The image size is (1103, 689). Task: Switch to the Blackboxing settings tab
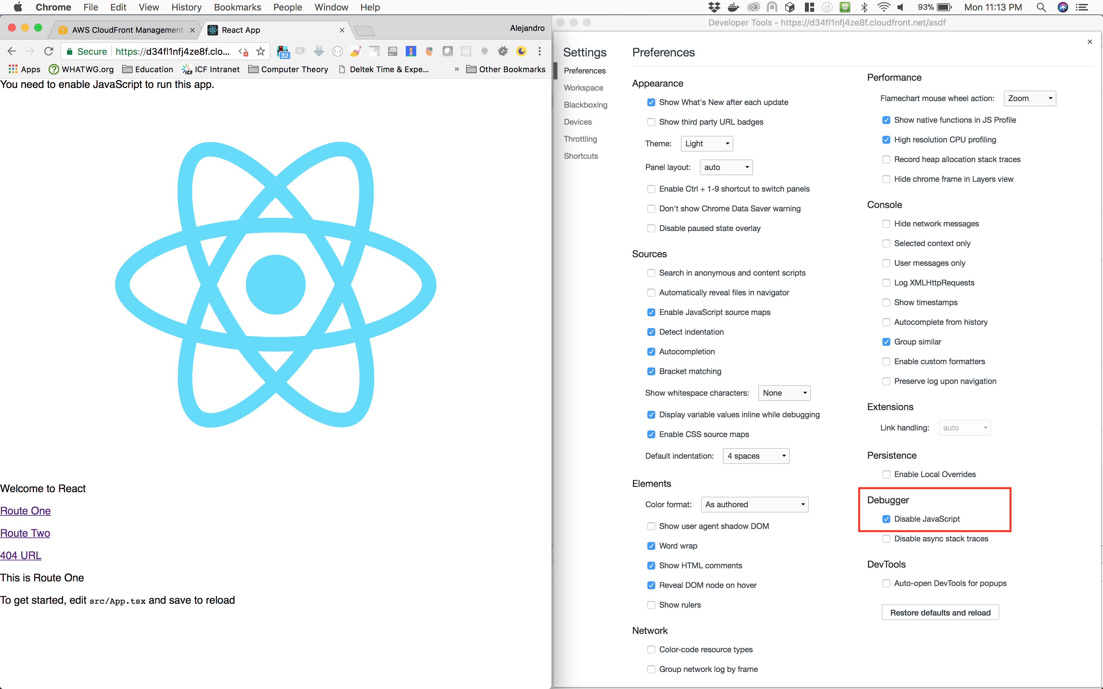[585, 105]
